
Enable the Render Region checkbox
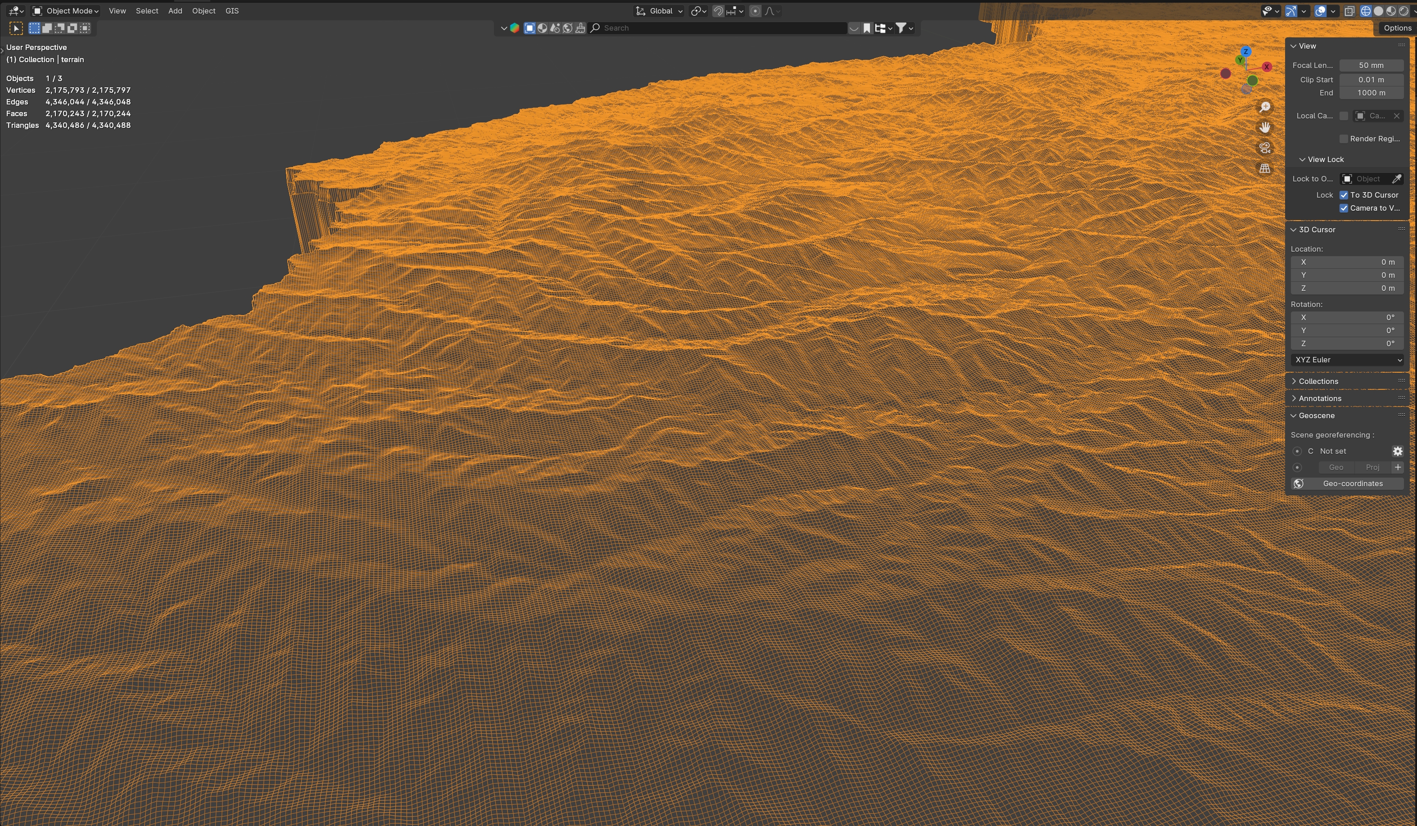[1344, 139]
